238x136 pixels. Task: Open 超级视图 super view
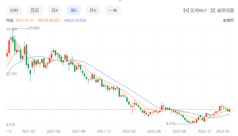point(225,10)
